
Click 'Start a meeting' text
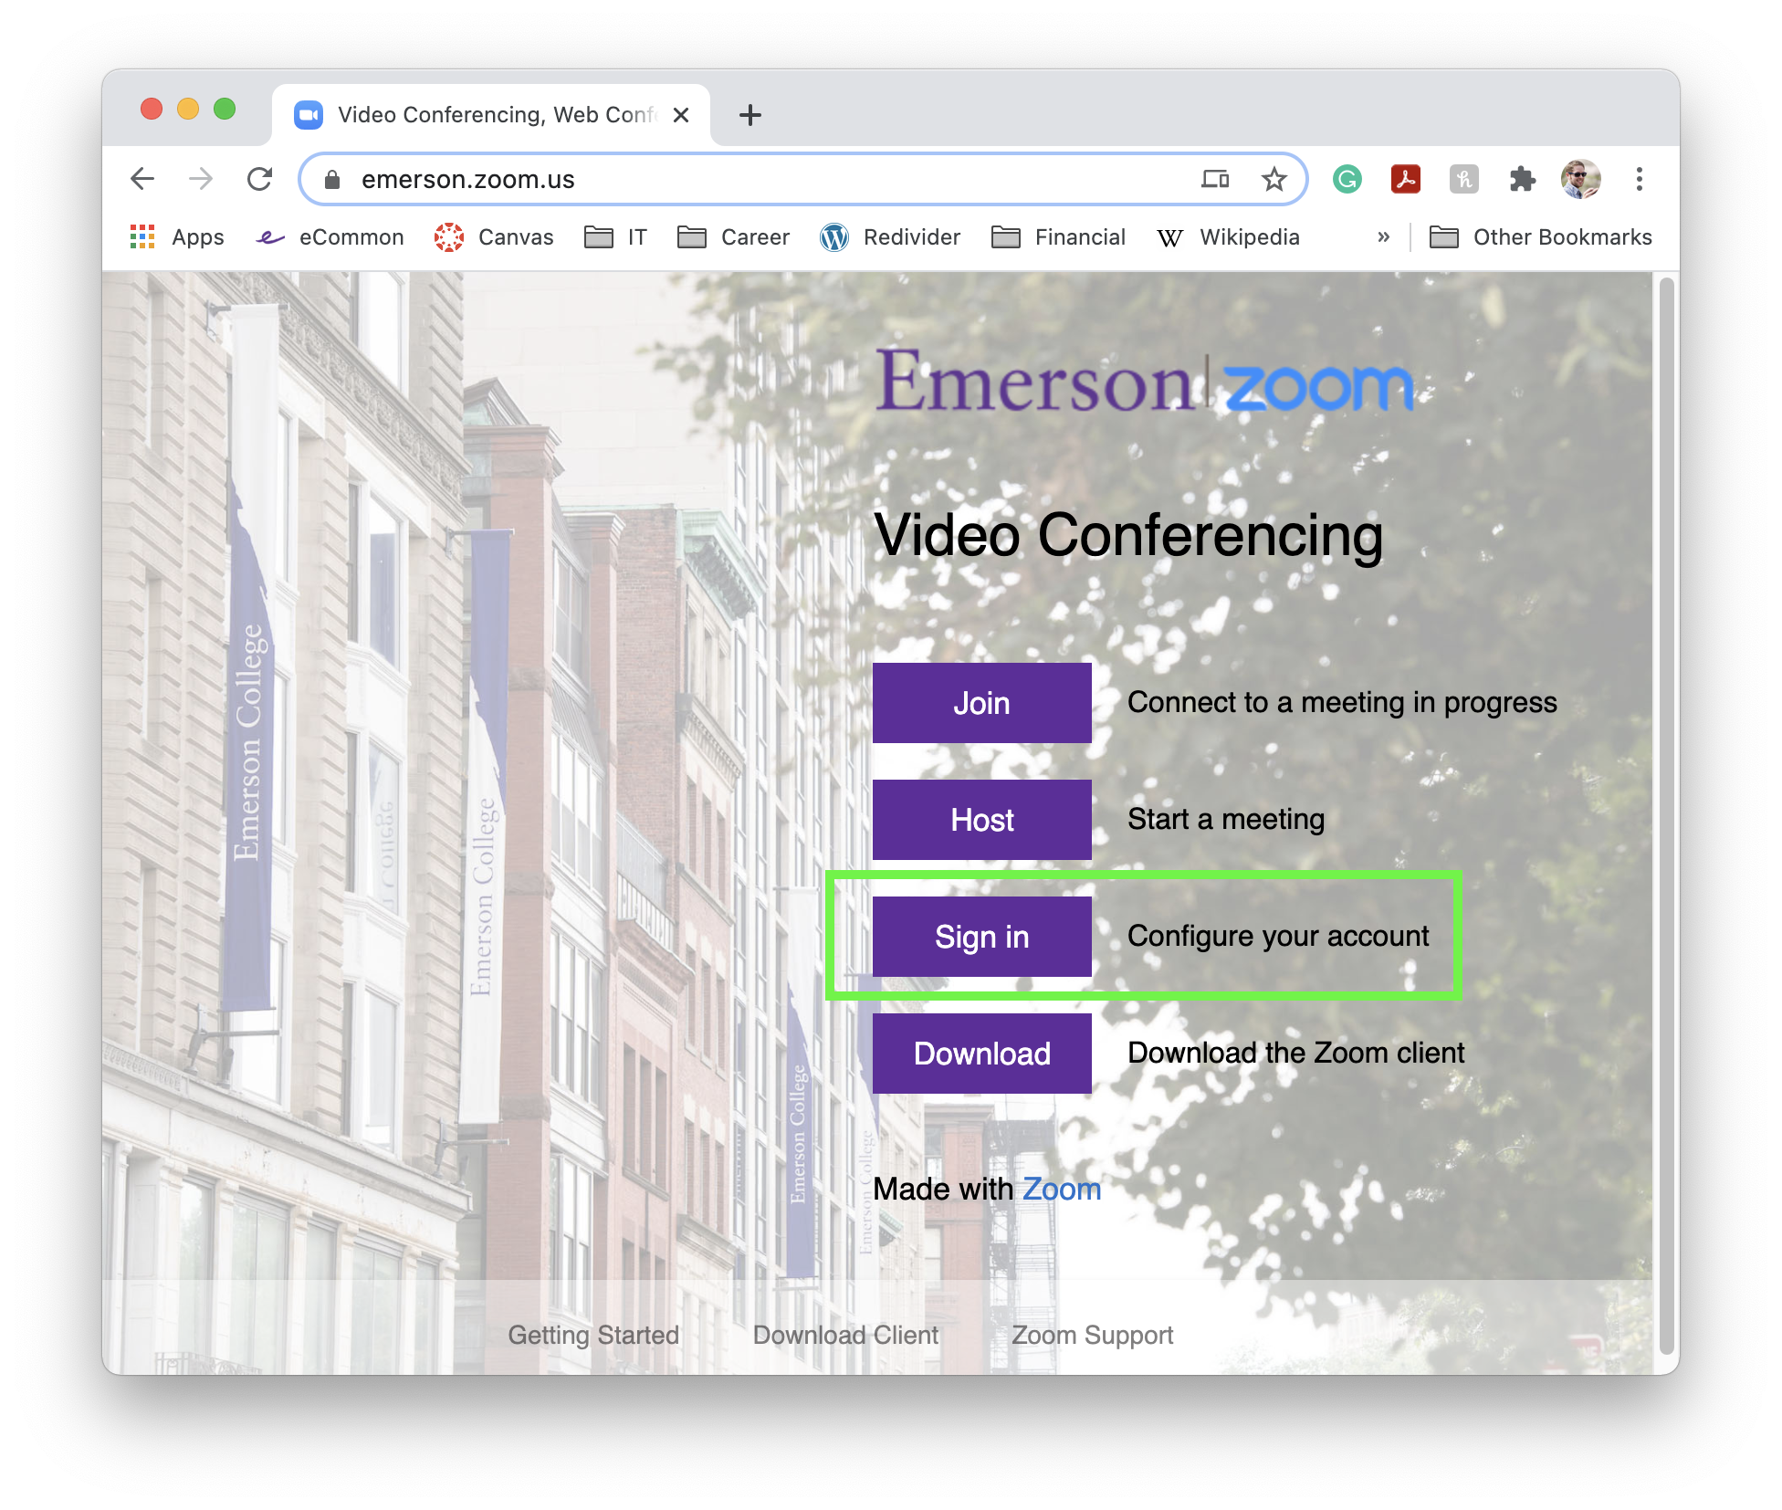pos(1226,819)
